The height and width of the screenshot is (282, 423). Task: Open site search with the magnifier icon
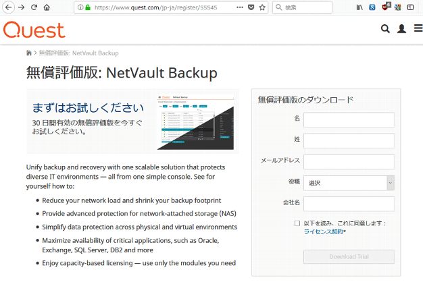385,28
